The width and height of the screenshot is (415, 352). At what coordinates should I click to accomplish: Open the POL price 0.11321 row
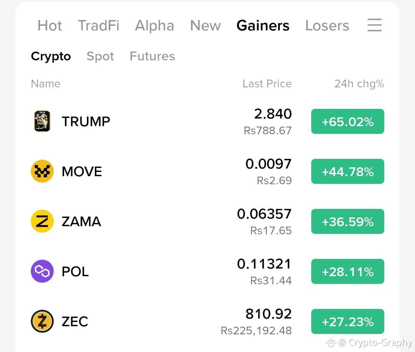207,272
